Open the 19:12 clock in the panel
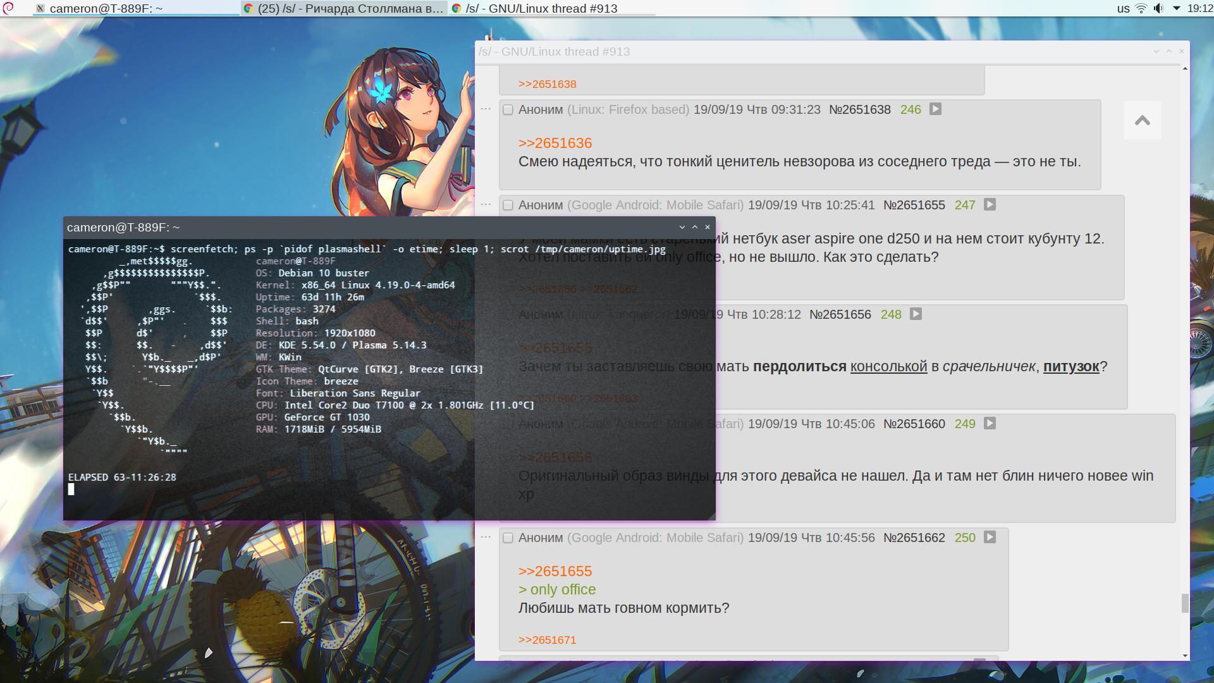This screenshot has height=683, width=1214. pyautogui.click(x=1200, y=8)
